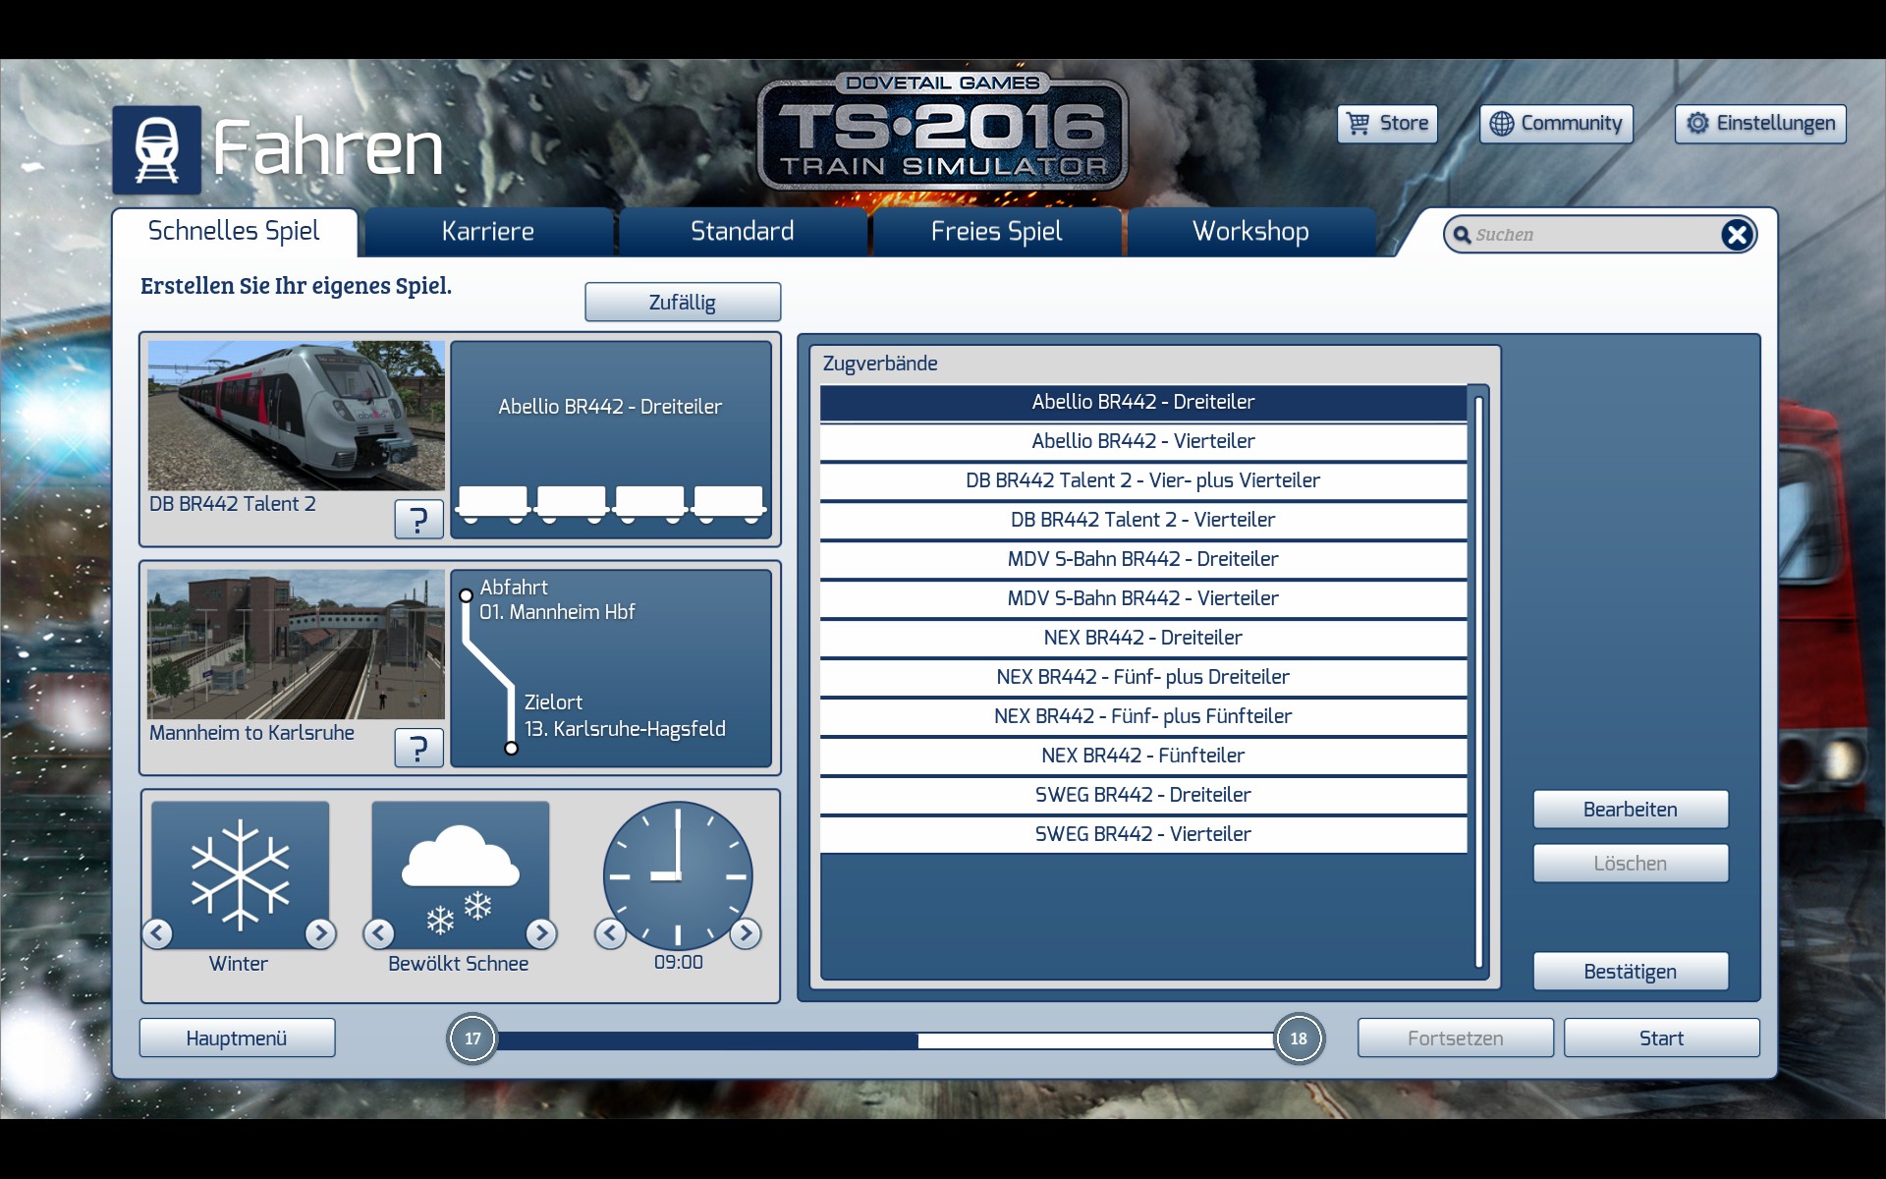Open help for Mannheim to Karlsruhe route

pos(418,748)
